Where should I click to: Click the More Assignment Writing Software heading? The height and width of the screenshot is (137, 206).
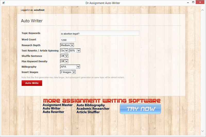[102, 101]
